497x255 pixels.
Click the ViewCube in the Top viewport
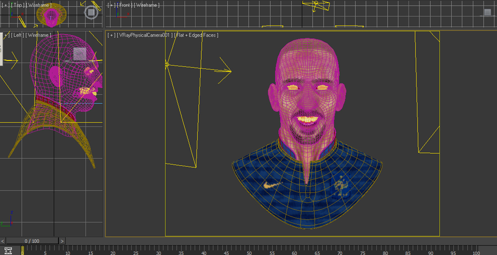(91, 12)
